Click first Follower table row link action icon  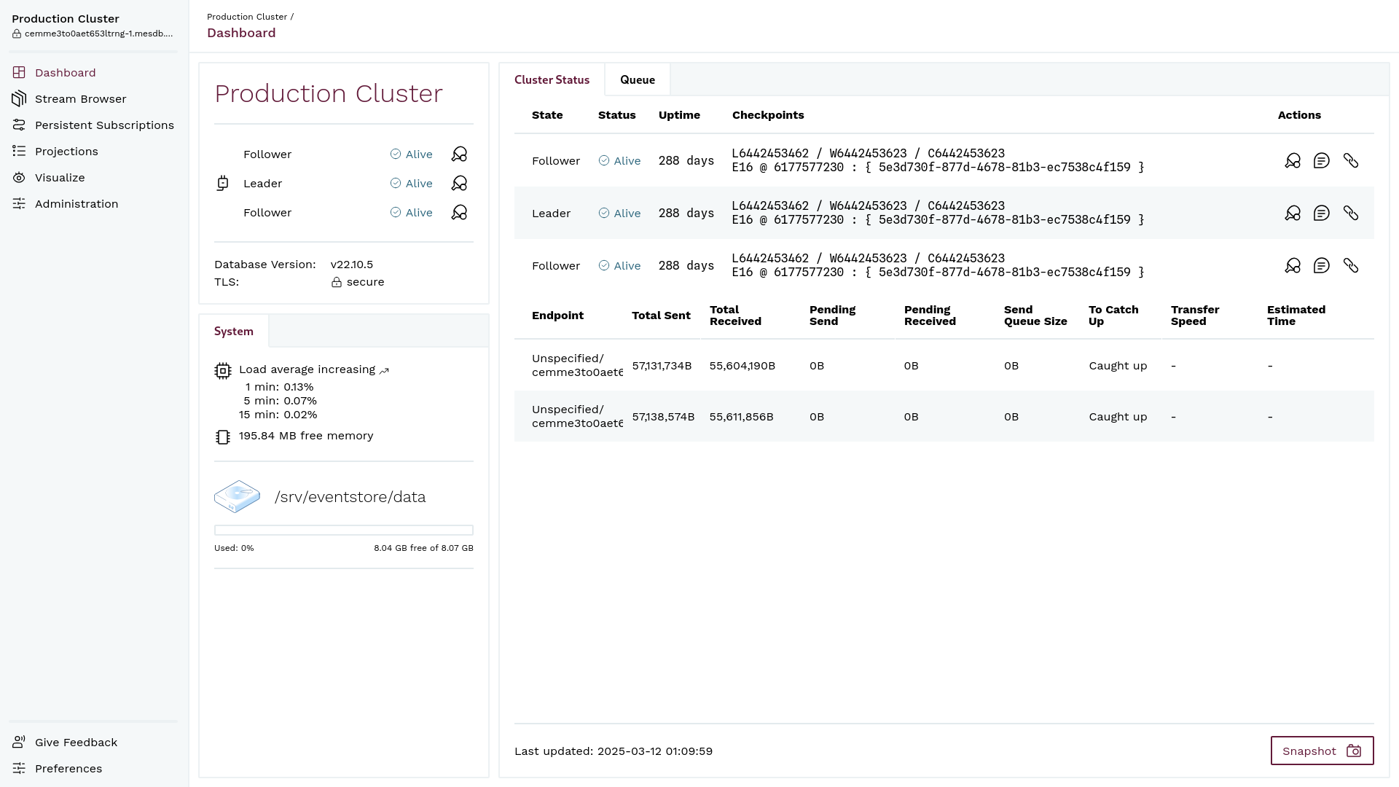pyautogui.click(x=1351, y=160)
